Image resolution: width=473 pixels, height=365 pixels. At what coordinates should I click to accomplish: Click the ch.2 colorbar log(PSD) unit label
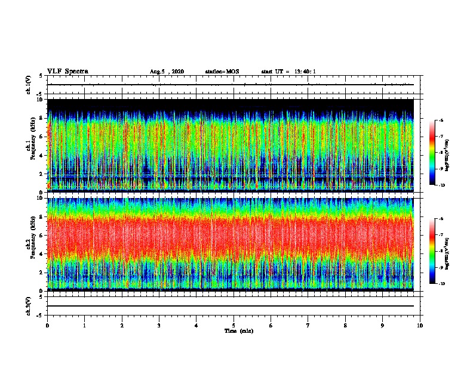click(447, 254)
